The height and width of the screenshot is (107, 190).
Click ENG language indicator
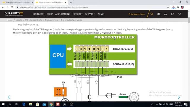(171, 104)
